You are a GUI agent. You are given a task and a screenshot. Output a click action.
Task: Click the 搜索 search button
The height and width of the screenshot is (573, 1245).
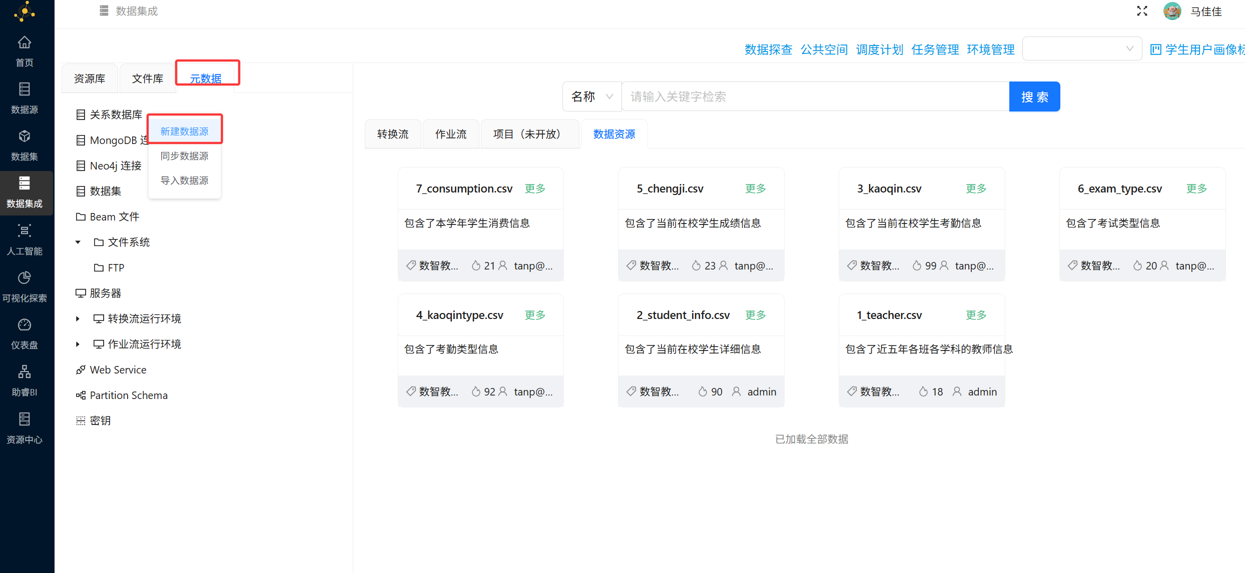point(1035,96)
